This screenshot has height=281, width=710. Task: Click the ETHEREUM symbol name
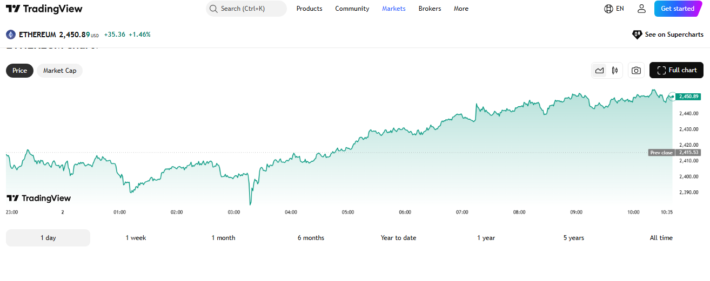click(37, 35)
